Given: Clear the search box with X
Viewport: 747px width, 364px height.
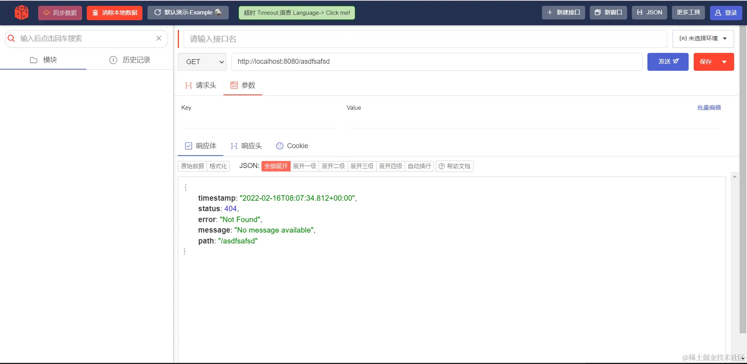Looking at the screenshot, I should pos(159,38).
